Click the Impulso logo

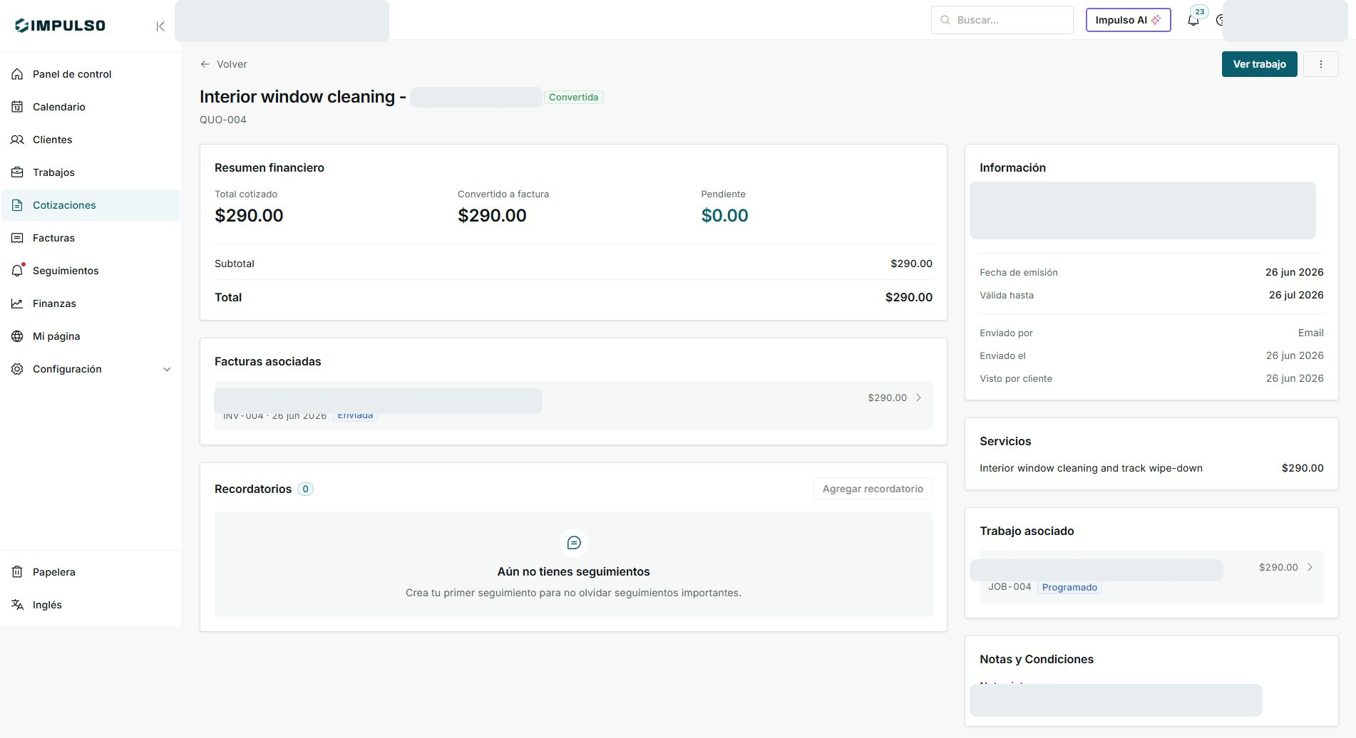(61, 26)
